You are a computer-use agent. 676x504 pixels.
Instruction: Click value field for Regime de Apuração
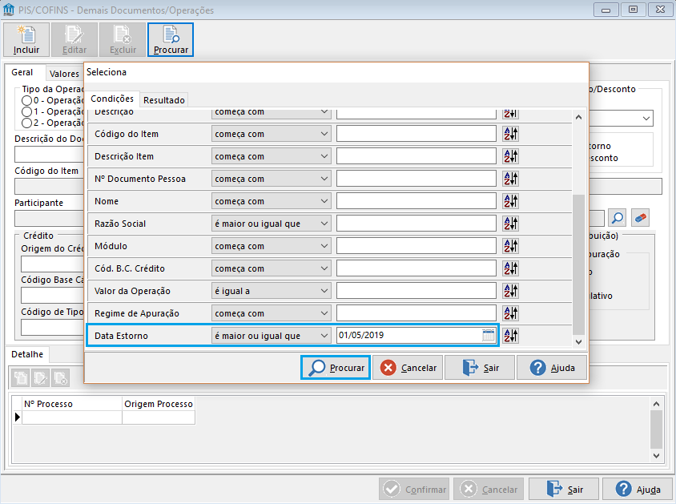click(416, 313)
